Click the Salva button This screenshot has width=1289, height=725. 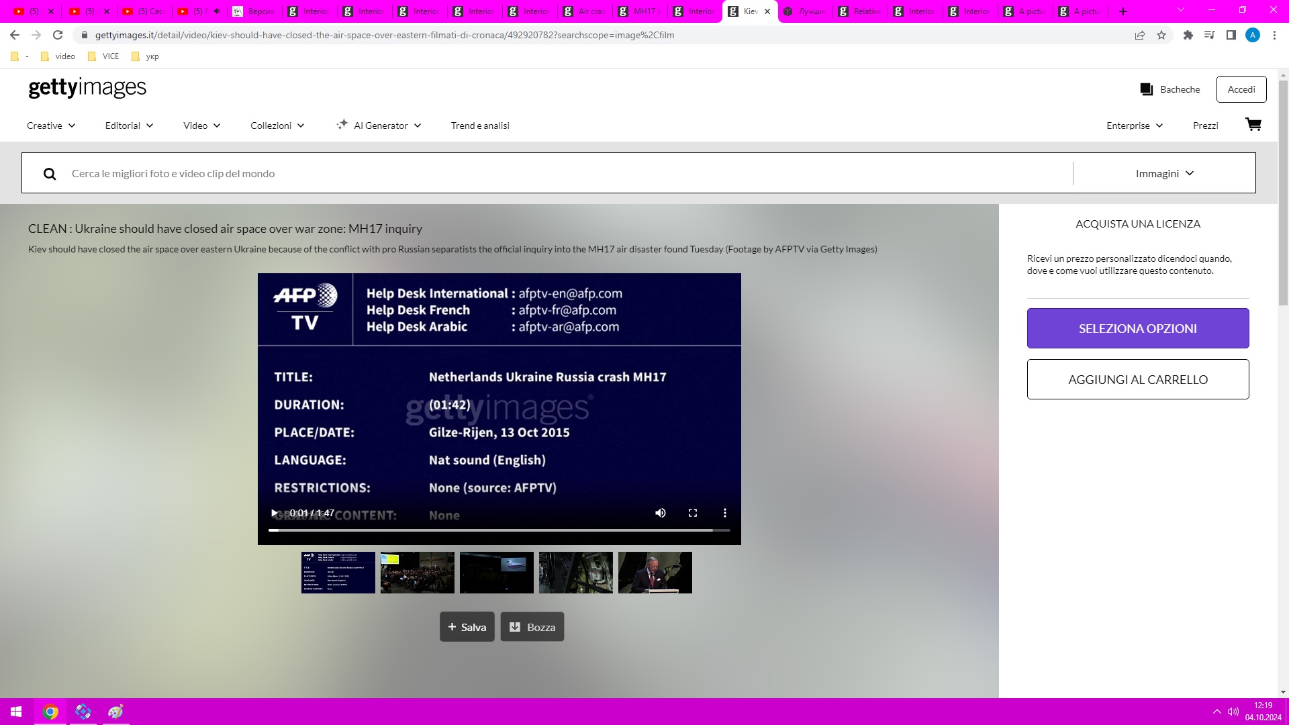pos(467,627)
